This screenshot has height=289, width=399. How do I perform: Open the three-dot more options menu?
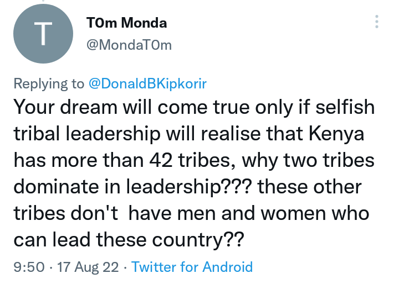pyautogui.click(x=377, y=22)
